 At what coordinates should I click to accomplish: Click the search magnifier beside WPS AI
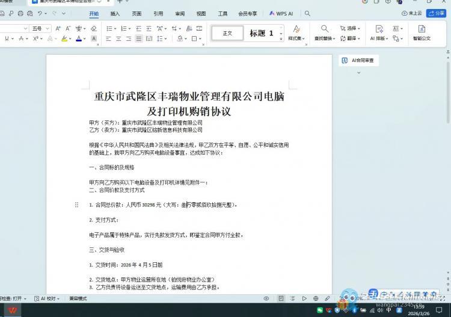[x=308, y=13]
